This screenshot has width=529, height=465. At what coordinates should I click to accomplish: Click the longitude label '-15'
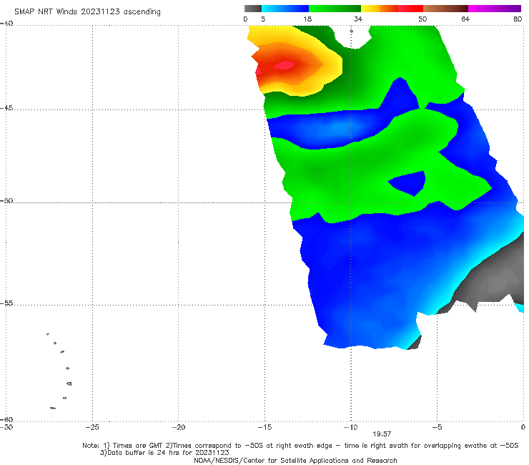click(x=264, y=427)
